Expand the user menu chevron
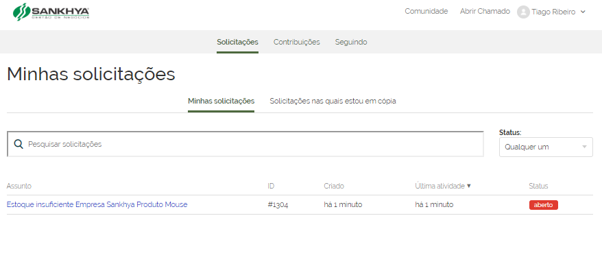The height and width of the screenshot is (253, 602). point(583,12)
